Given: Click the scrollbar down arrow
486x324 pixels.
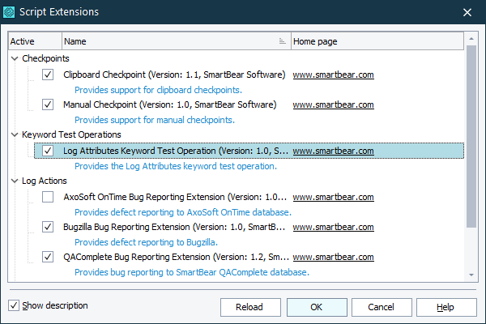Looking at the screenshot, I should [x=471, y=275].
